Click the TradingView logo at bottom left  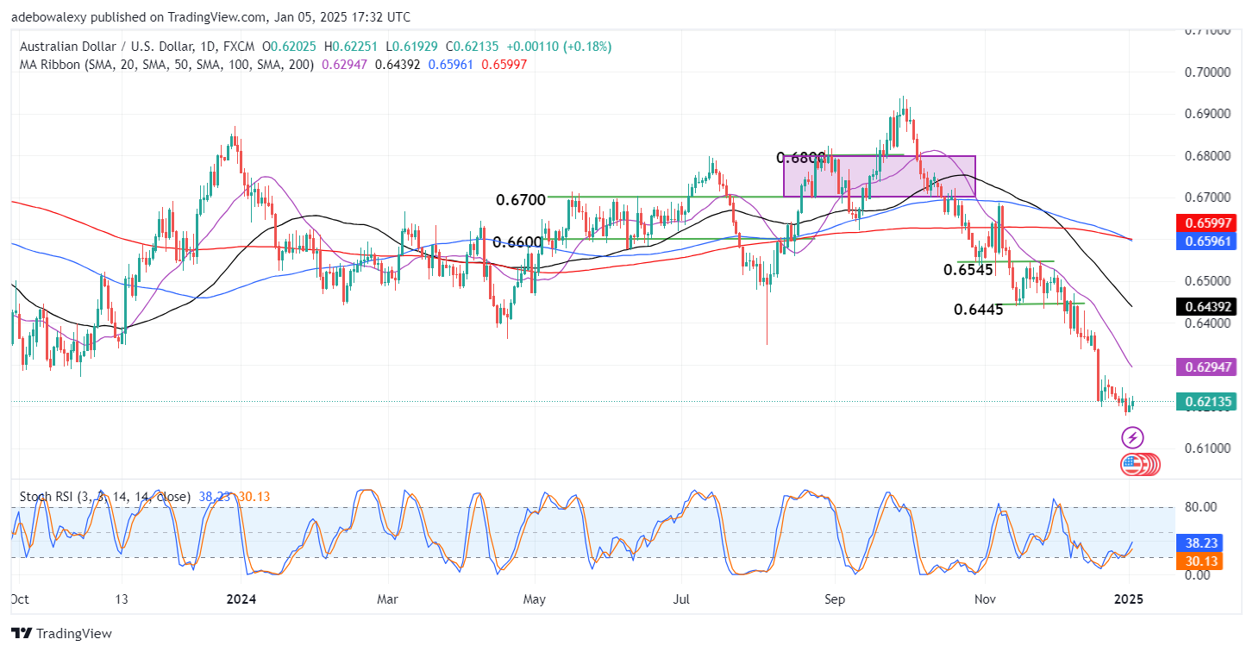pos(62,634)
